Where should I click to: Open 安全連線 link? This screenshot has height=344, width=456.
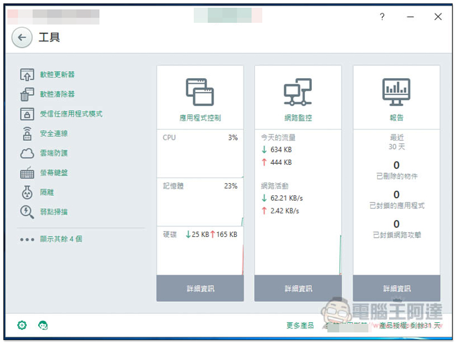[x=54, y=133]
